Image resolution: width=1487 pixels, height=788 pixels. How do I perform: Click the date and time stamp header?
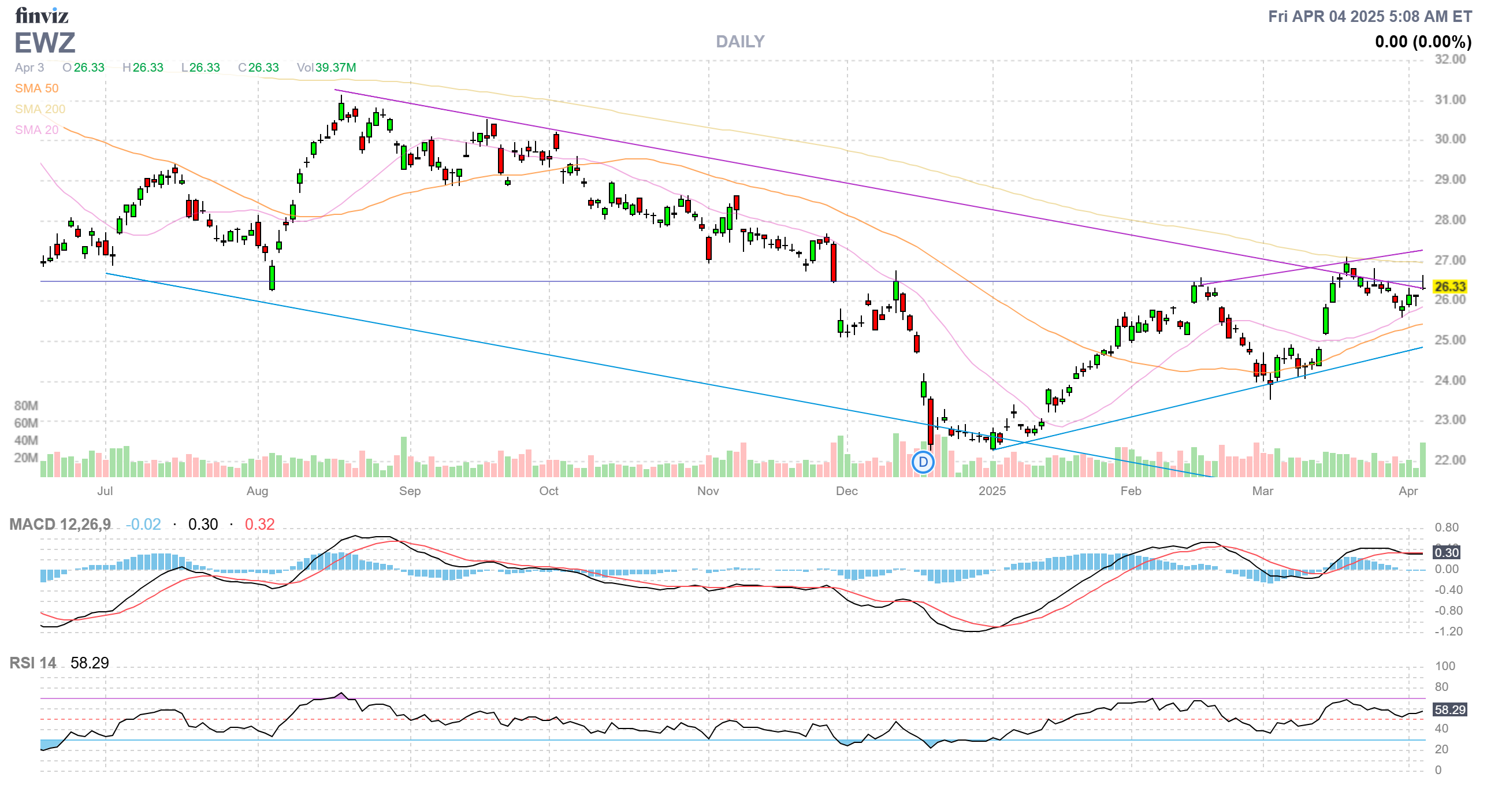point(1369,16)
